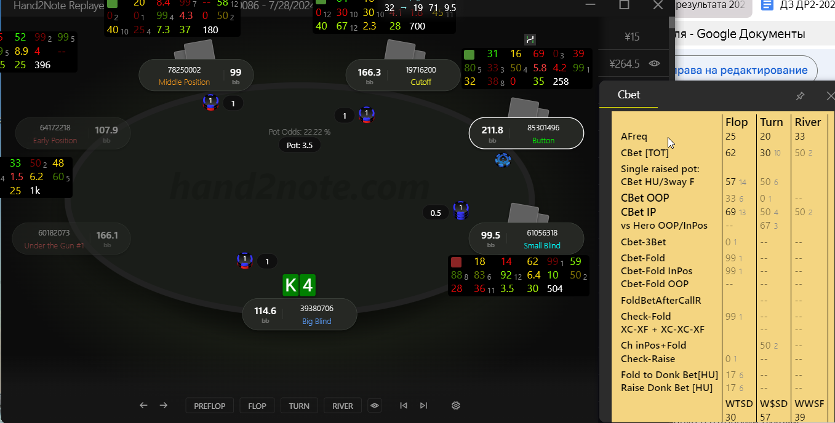Click the Hand2Note icon above Button HUD
The image size is (835, 423).
pyautogui.click(x=530, y=39)
